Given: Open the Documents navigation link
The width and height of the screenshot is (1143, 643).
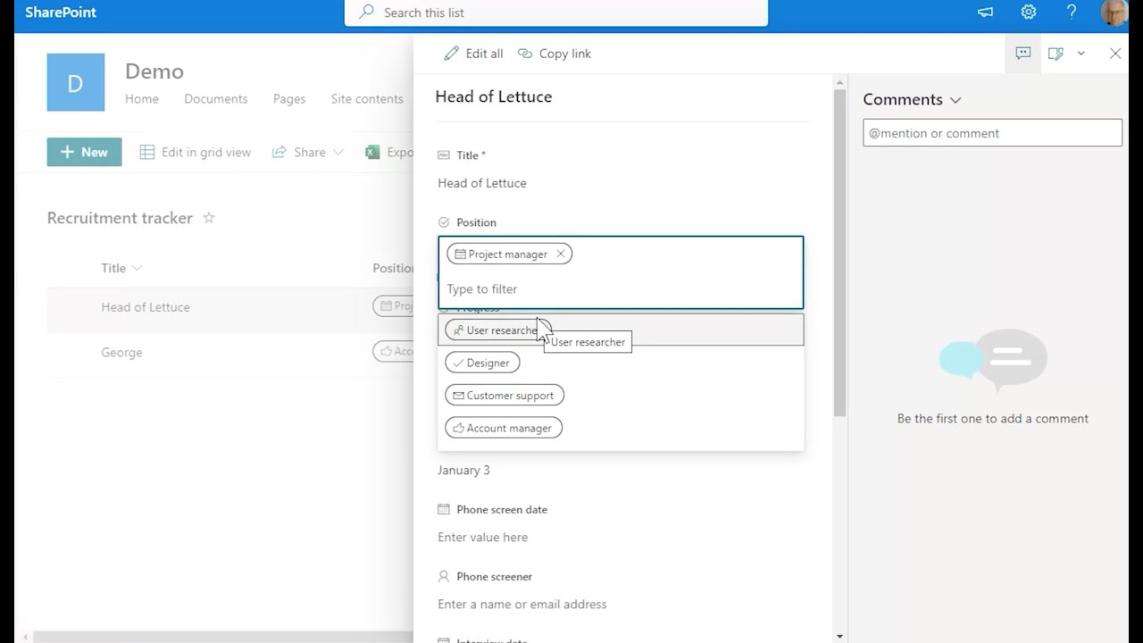Looking at the screenshot, I should click(x=216, y=99).
